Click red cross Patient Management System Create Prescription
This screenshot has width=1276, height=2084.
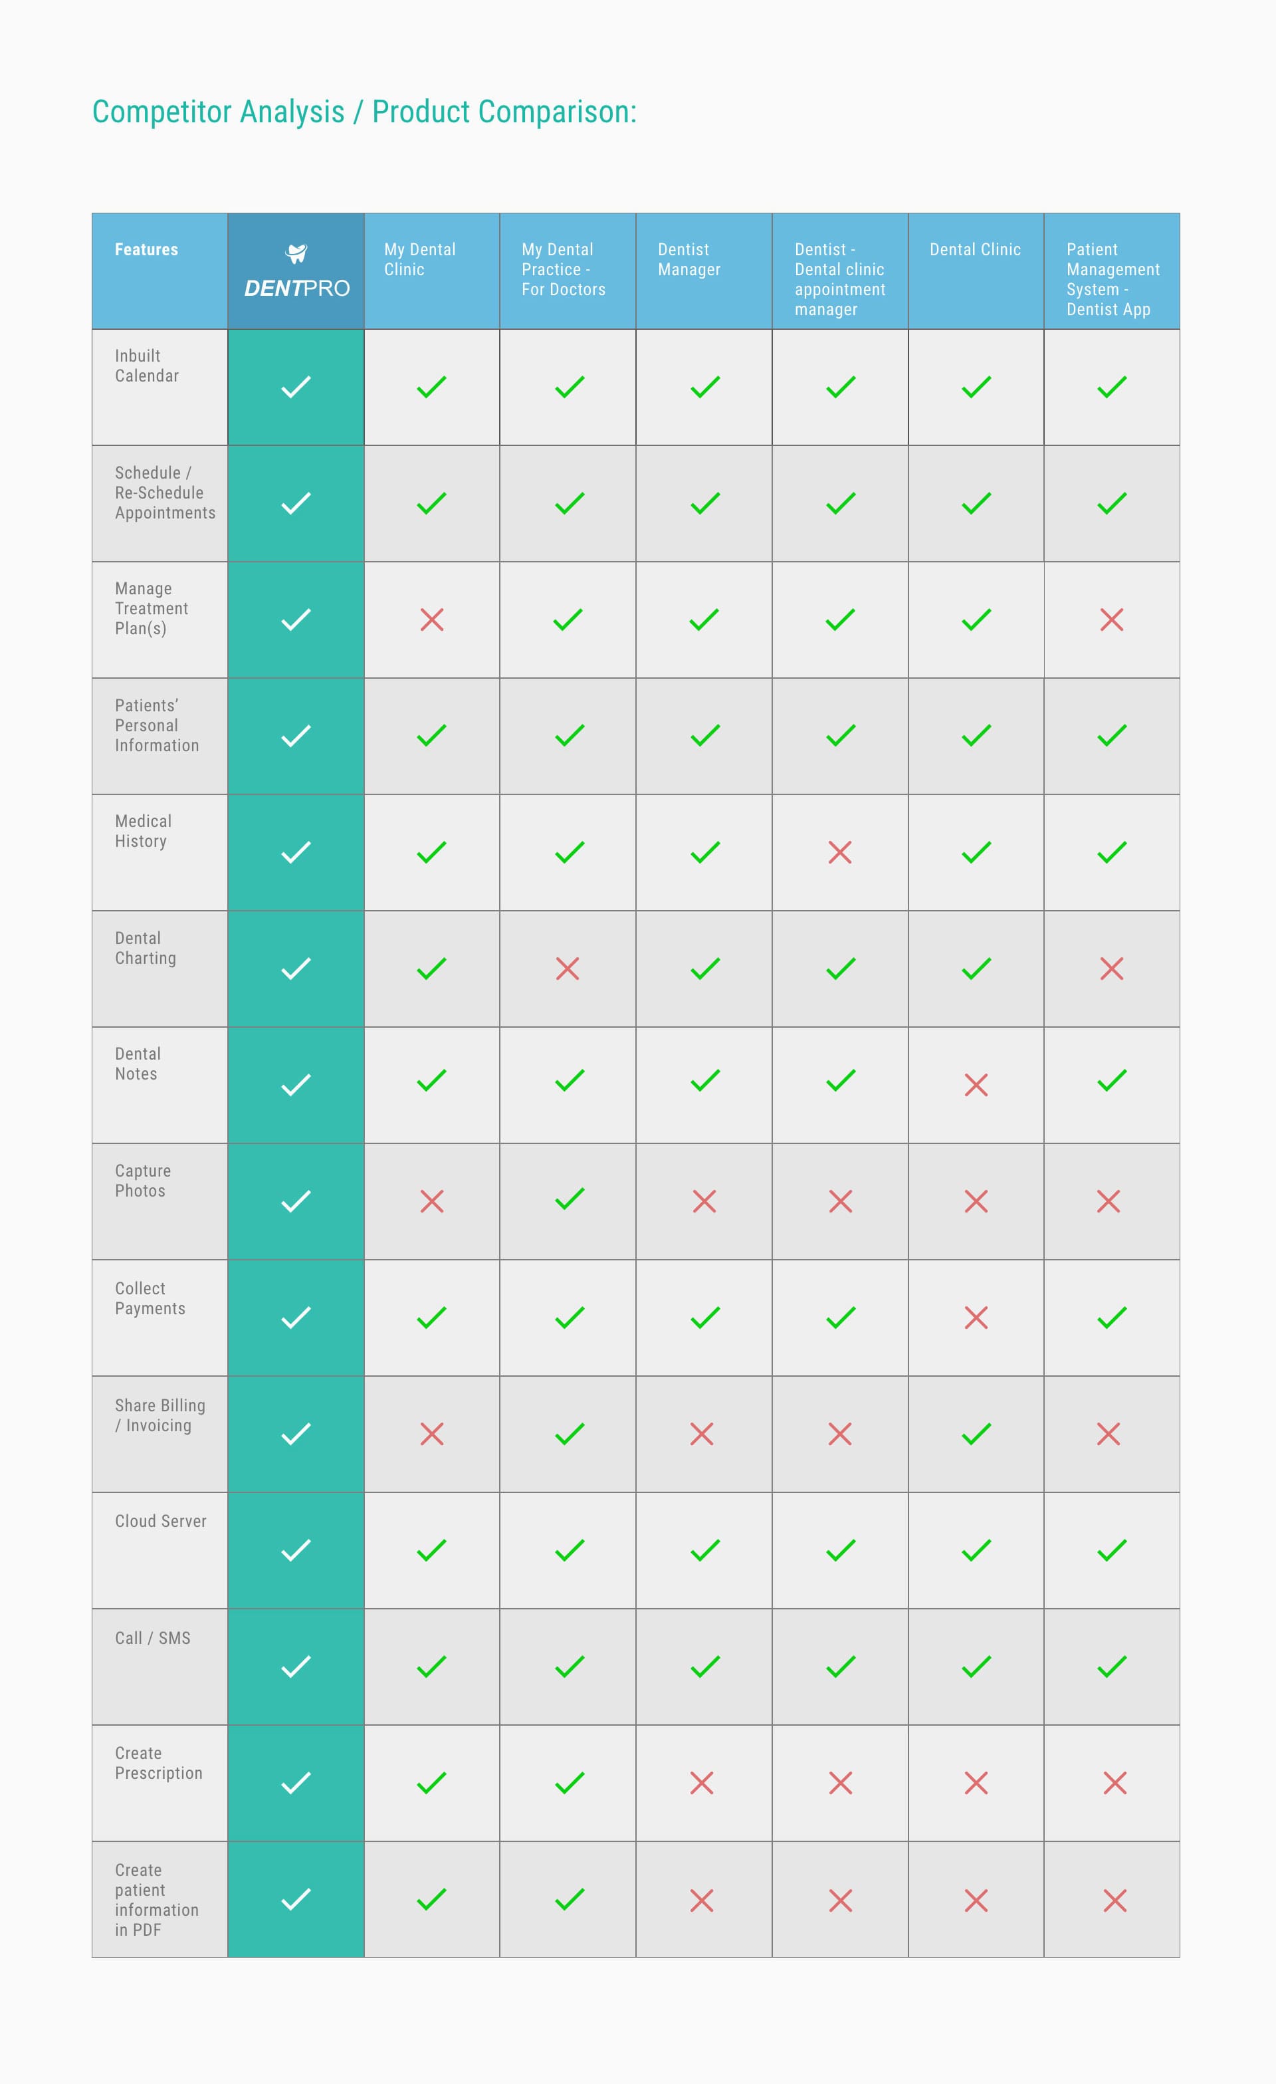[x=1115, y=1783]
